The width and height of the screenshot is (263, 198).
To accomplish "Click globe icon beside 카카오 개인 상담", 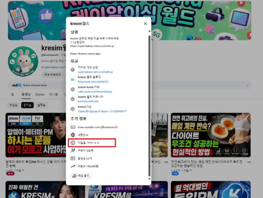I will pyautogui.click(x=73, y=70).
